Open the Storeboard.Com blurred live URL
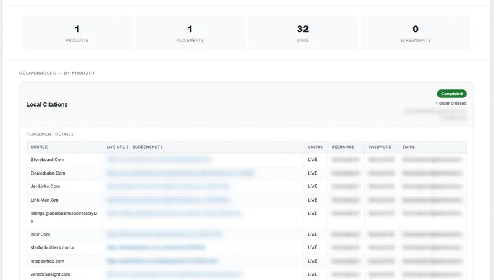Viewport: 494px width, 280px height. (159, 160)
